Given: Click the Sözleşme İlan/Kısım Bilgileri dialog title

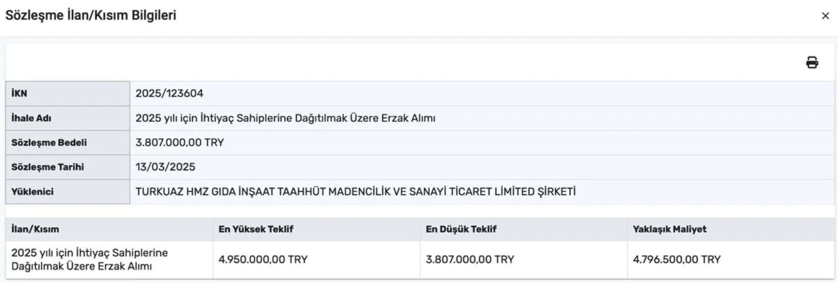Looking at the screenshot, I should (91, 16).
